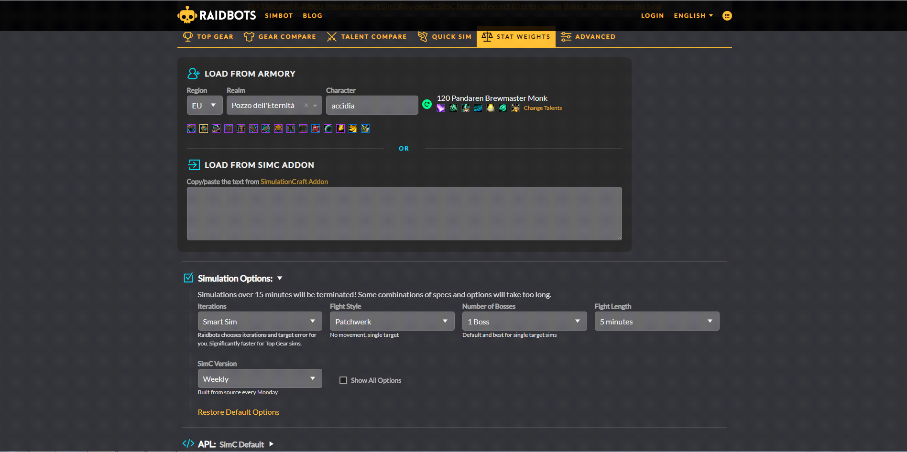The image size is (907, 452).
Task: Click the 'LOAD FROM SIMC ADDON' heading
Action: click(259, 165)
